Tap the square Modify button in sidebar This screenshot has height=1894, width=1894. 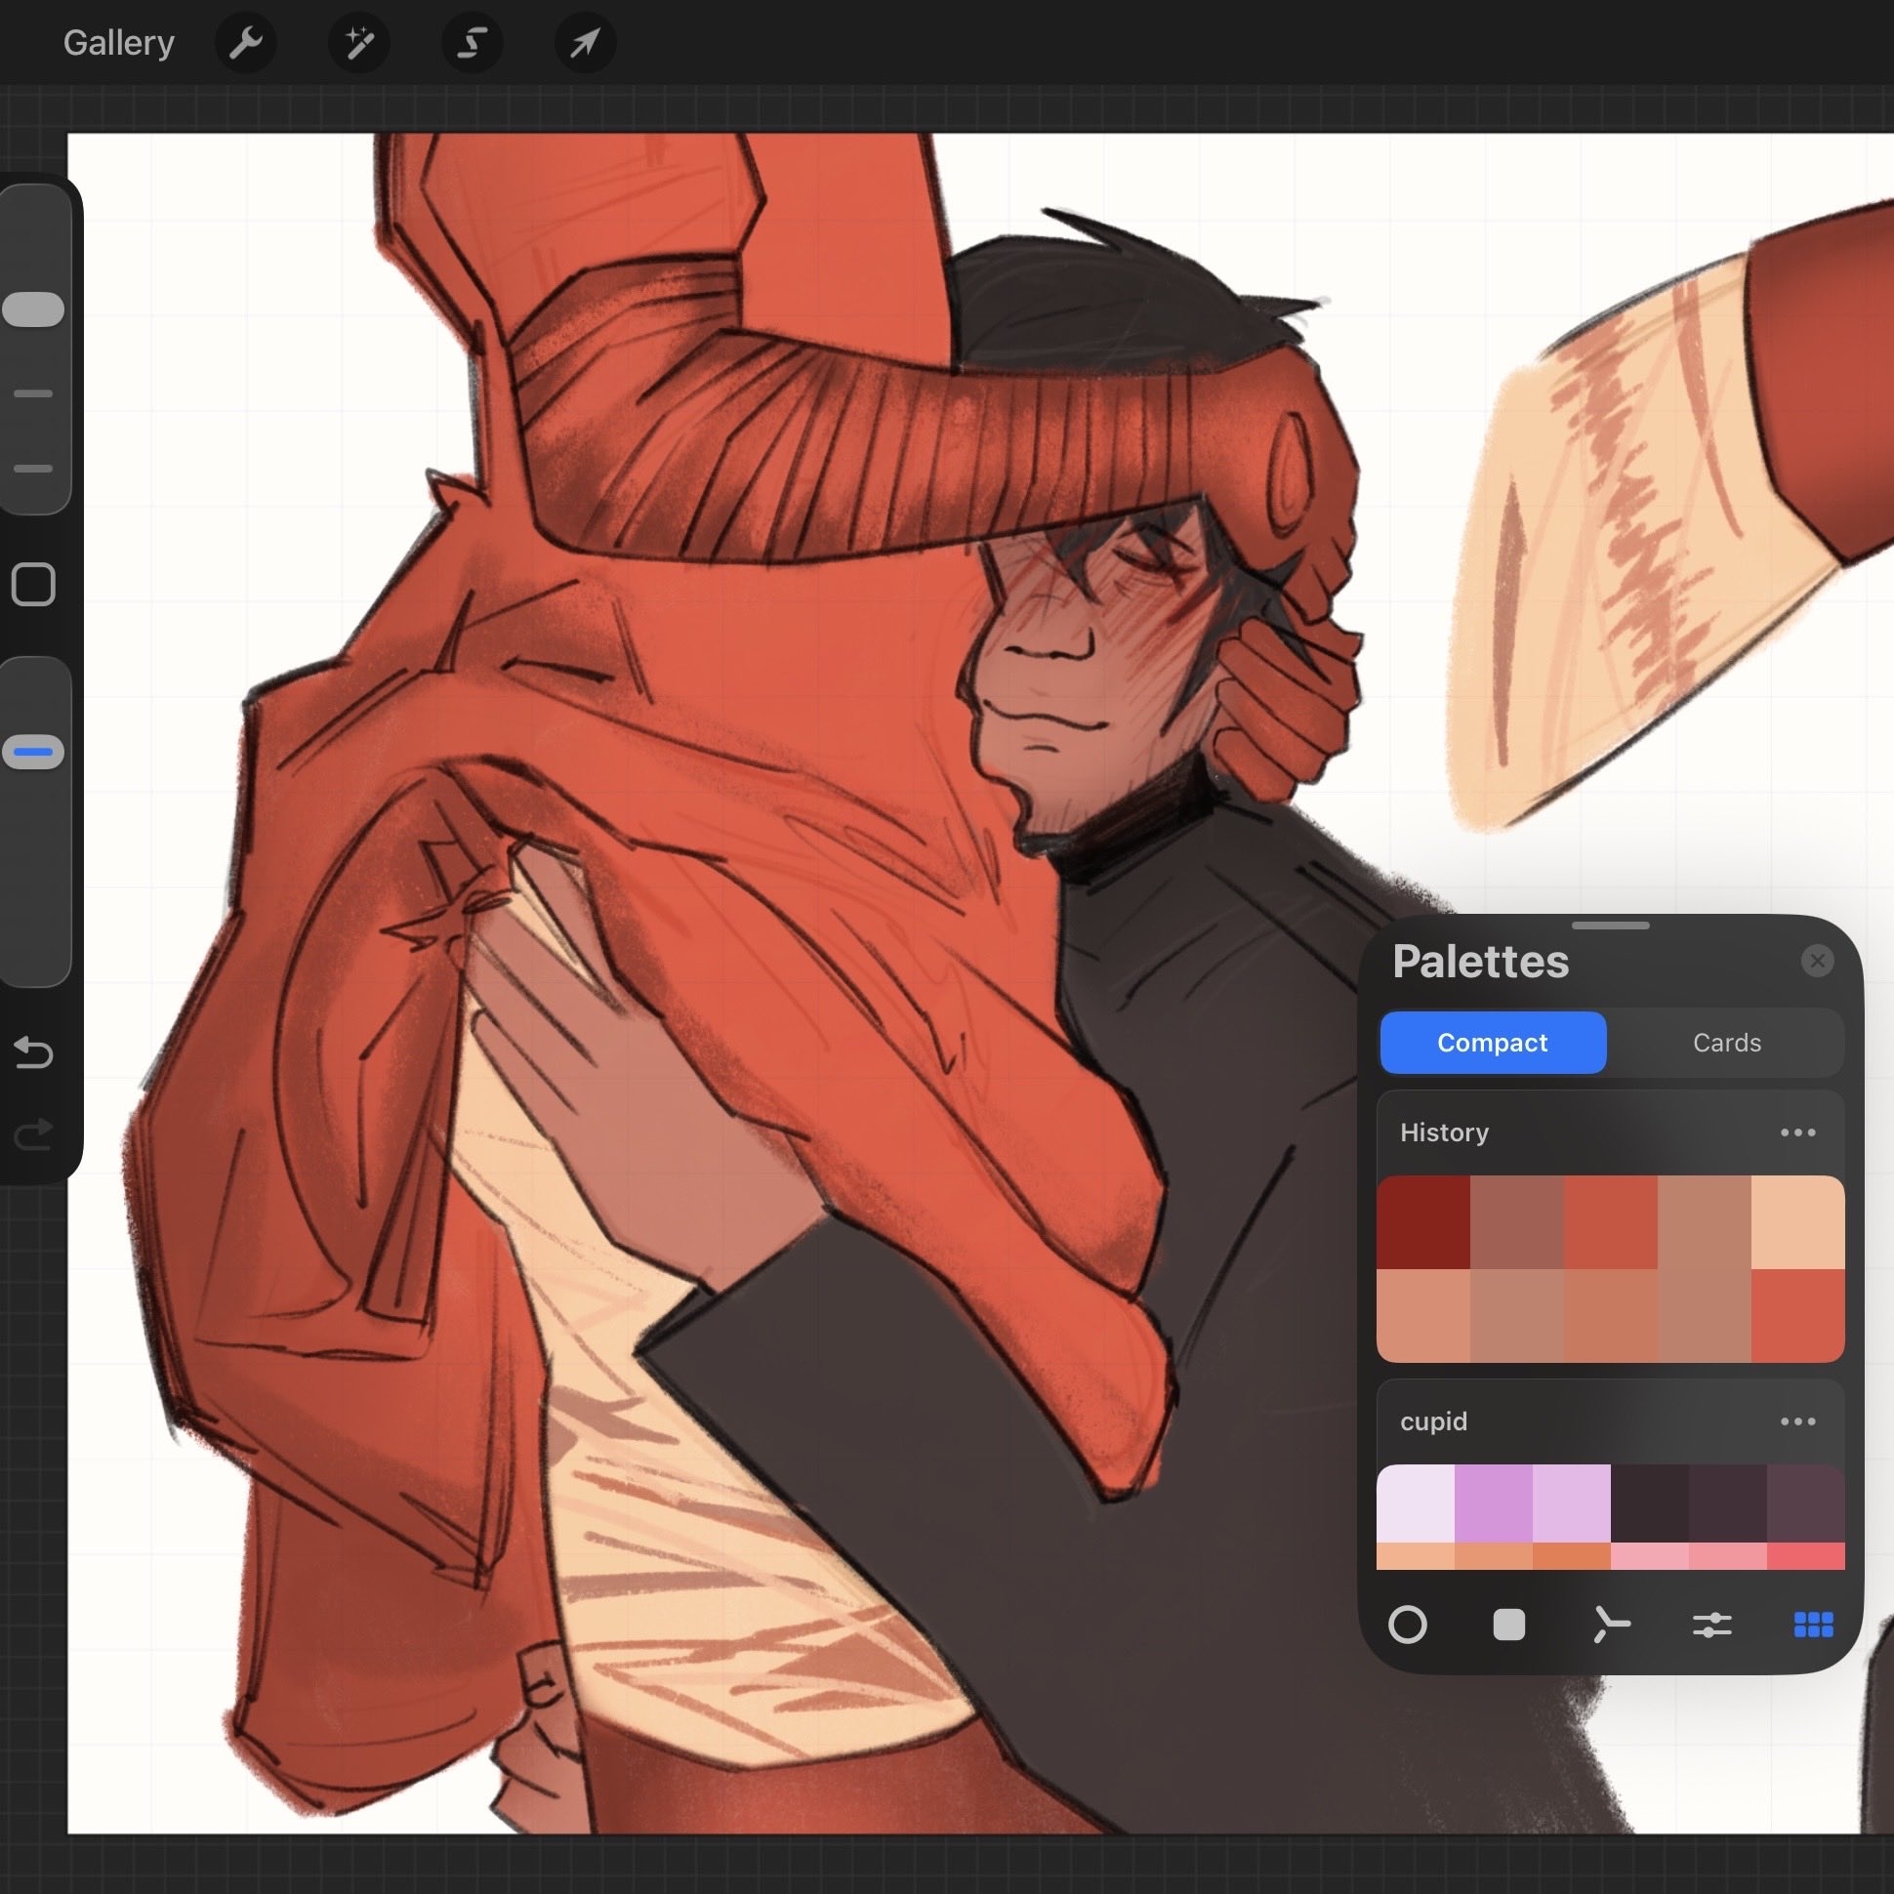pyautogui.click(x=34, y=584)
